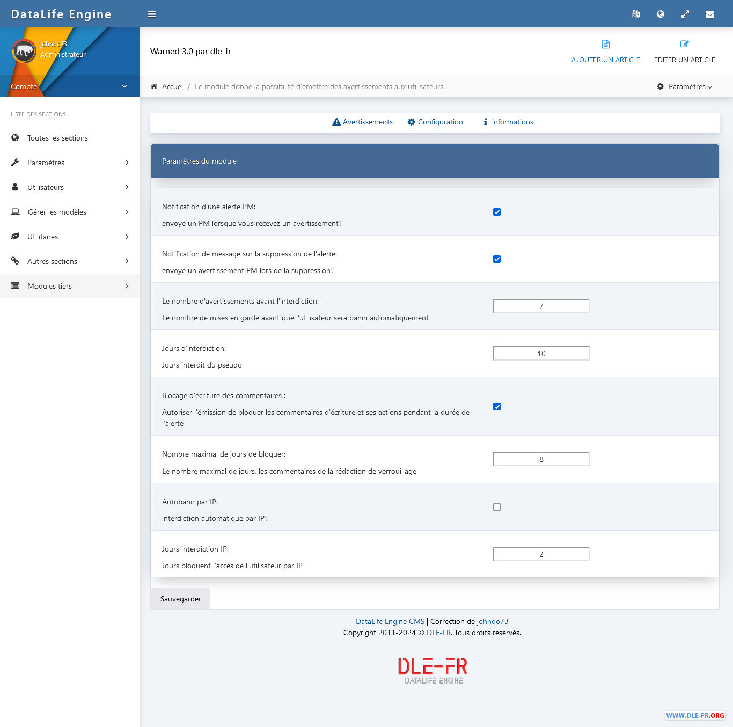Screen dimensions: 733x727
Task: Switch to the Configuration tab
Action: pyautogui.click(x=435, y=122)
